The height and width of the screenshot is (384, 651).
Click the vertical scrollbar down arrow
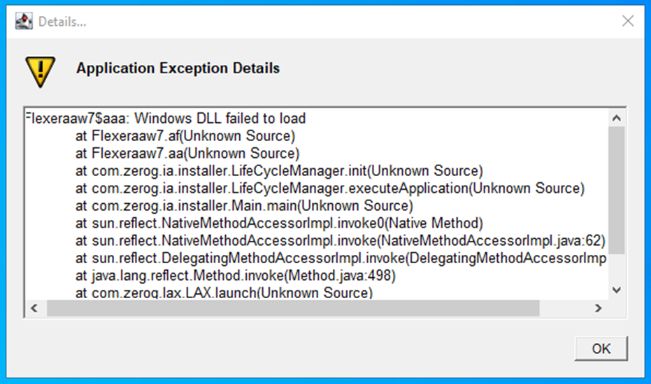616,290
